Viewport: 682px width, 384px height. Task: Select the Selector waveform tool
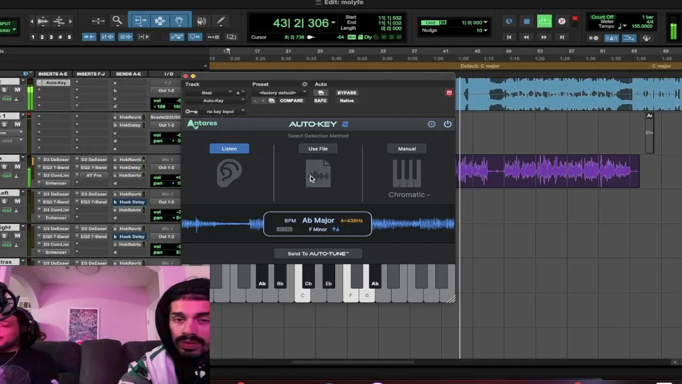tap(160, 21)
